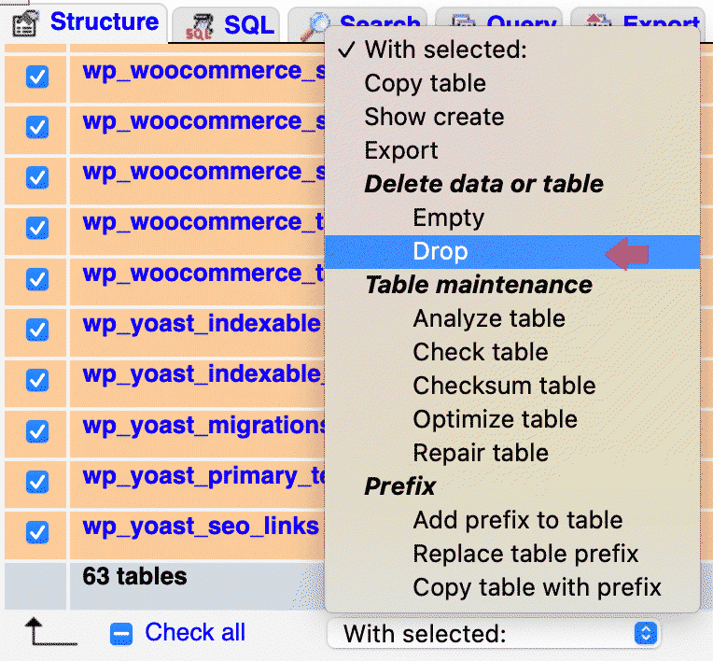Click the Check all link
This screenshot has height=661, width=713.
coord(195,632)
